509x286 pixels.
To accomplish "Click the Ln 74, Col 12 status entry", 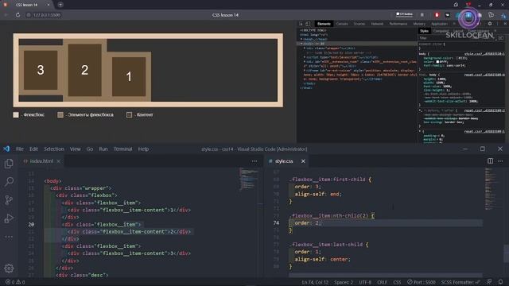I will pyautogui.click(x=315, y=282).
